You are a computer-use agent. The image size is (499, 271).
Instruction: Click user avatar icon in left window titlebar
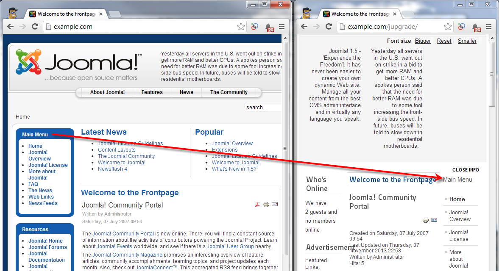12,13
